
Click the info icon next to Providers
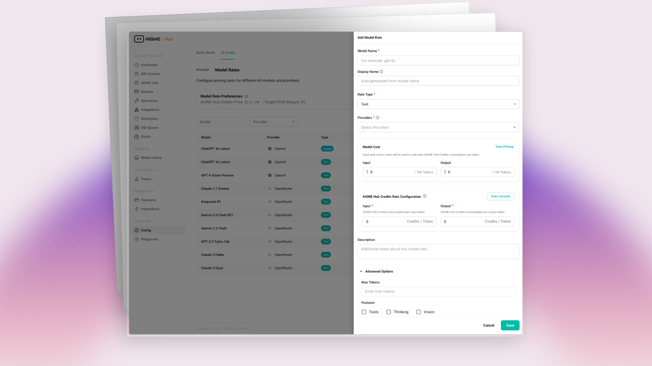click(x=377, y=118)
